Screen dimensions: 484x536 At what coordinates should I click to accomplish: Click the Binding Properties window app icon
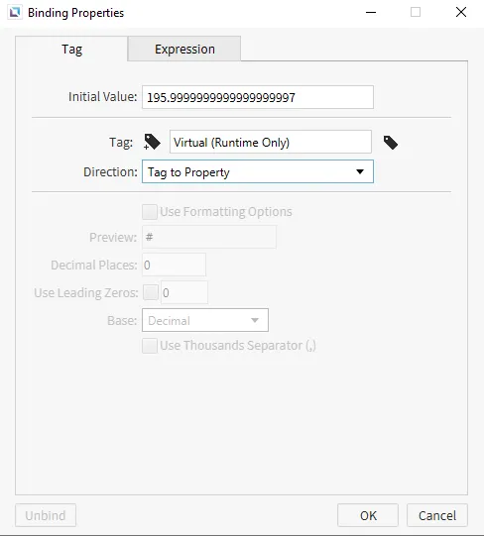(15, 13)
